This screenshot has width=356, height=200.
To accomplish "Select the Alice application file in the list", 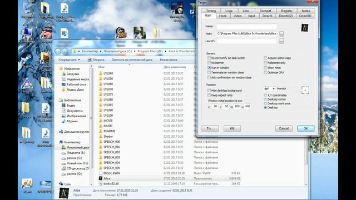I will [x=170, y=178].
